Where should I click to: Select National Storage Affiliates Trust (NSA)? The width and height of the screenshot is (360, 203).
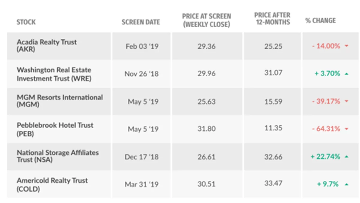pos(58,156)
